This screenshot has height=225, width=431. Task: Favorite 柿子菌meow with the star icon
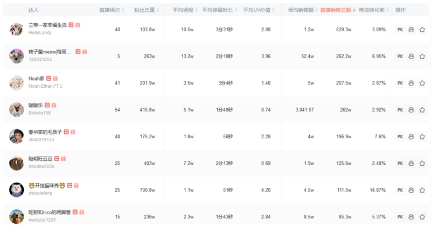pyautogui.click(x=422, y=56)
